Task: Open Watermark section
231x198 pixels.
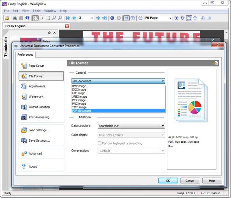Action: tap(41, 97)
